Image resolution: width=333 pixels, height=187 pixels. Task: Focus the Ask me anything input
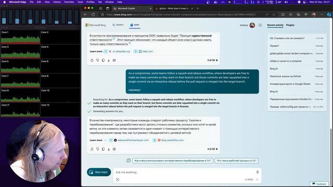[185, 172]
